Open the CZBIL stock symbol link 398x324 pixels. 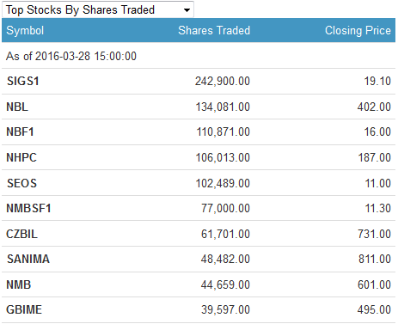[x=21, y=234]
